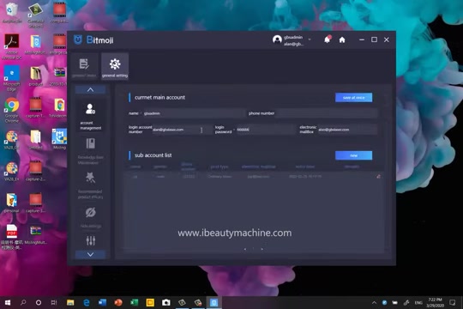Select the Camtasia Studio desktop shortcut
This screenshot has height=309, width=463.
(x=35, y=15)
